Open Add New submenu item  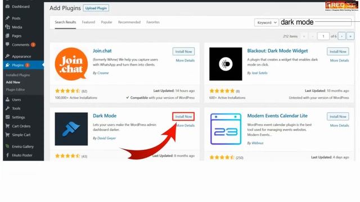point(13,82)
